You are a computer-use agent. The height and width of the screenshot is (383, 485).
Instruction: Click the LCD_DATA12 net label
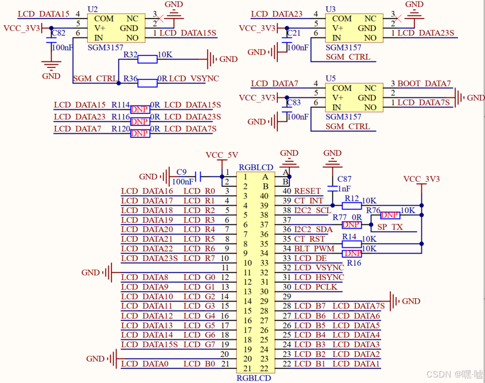147,316
